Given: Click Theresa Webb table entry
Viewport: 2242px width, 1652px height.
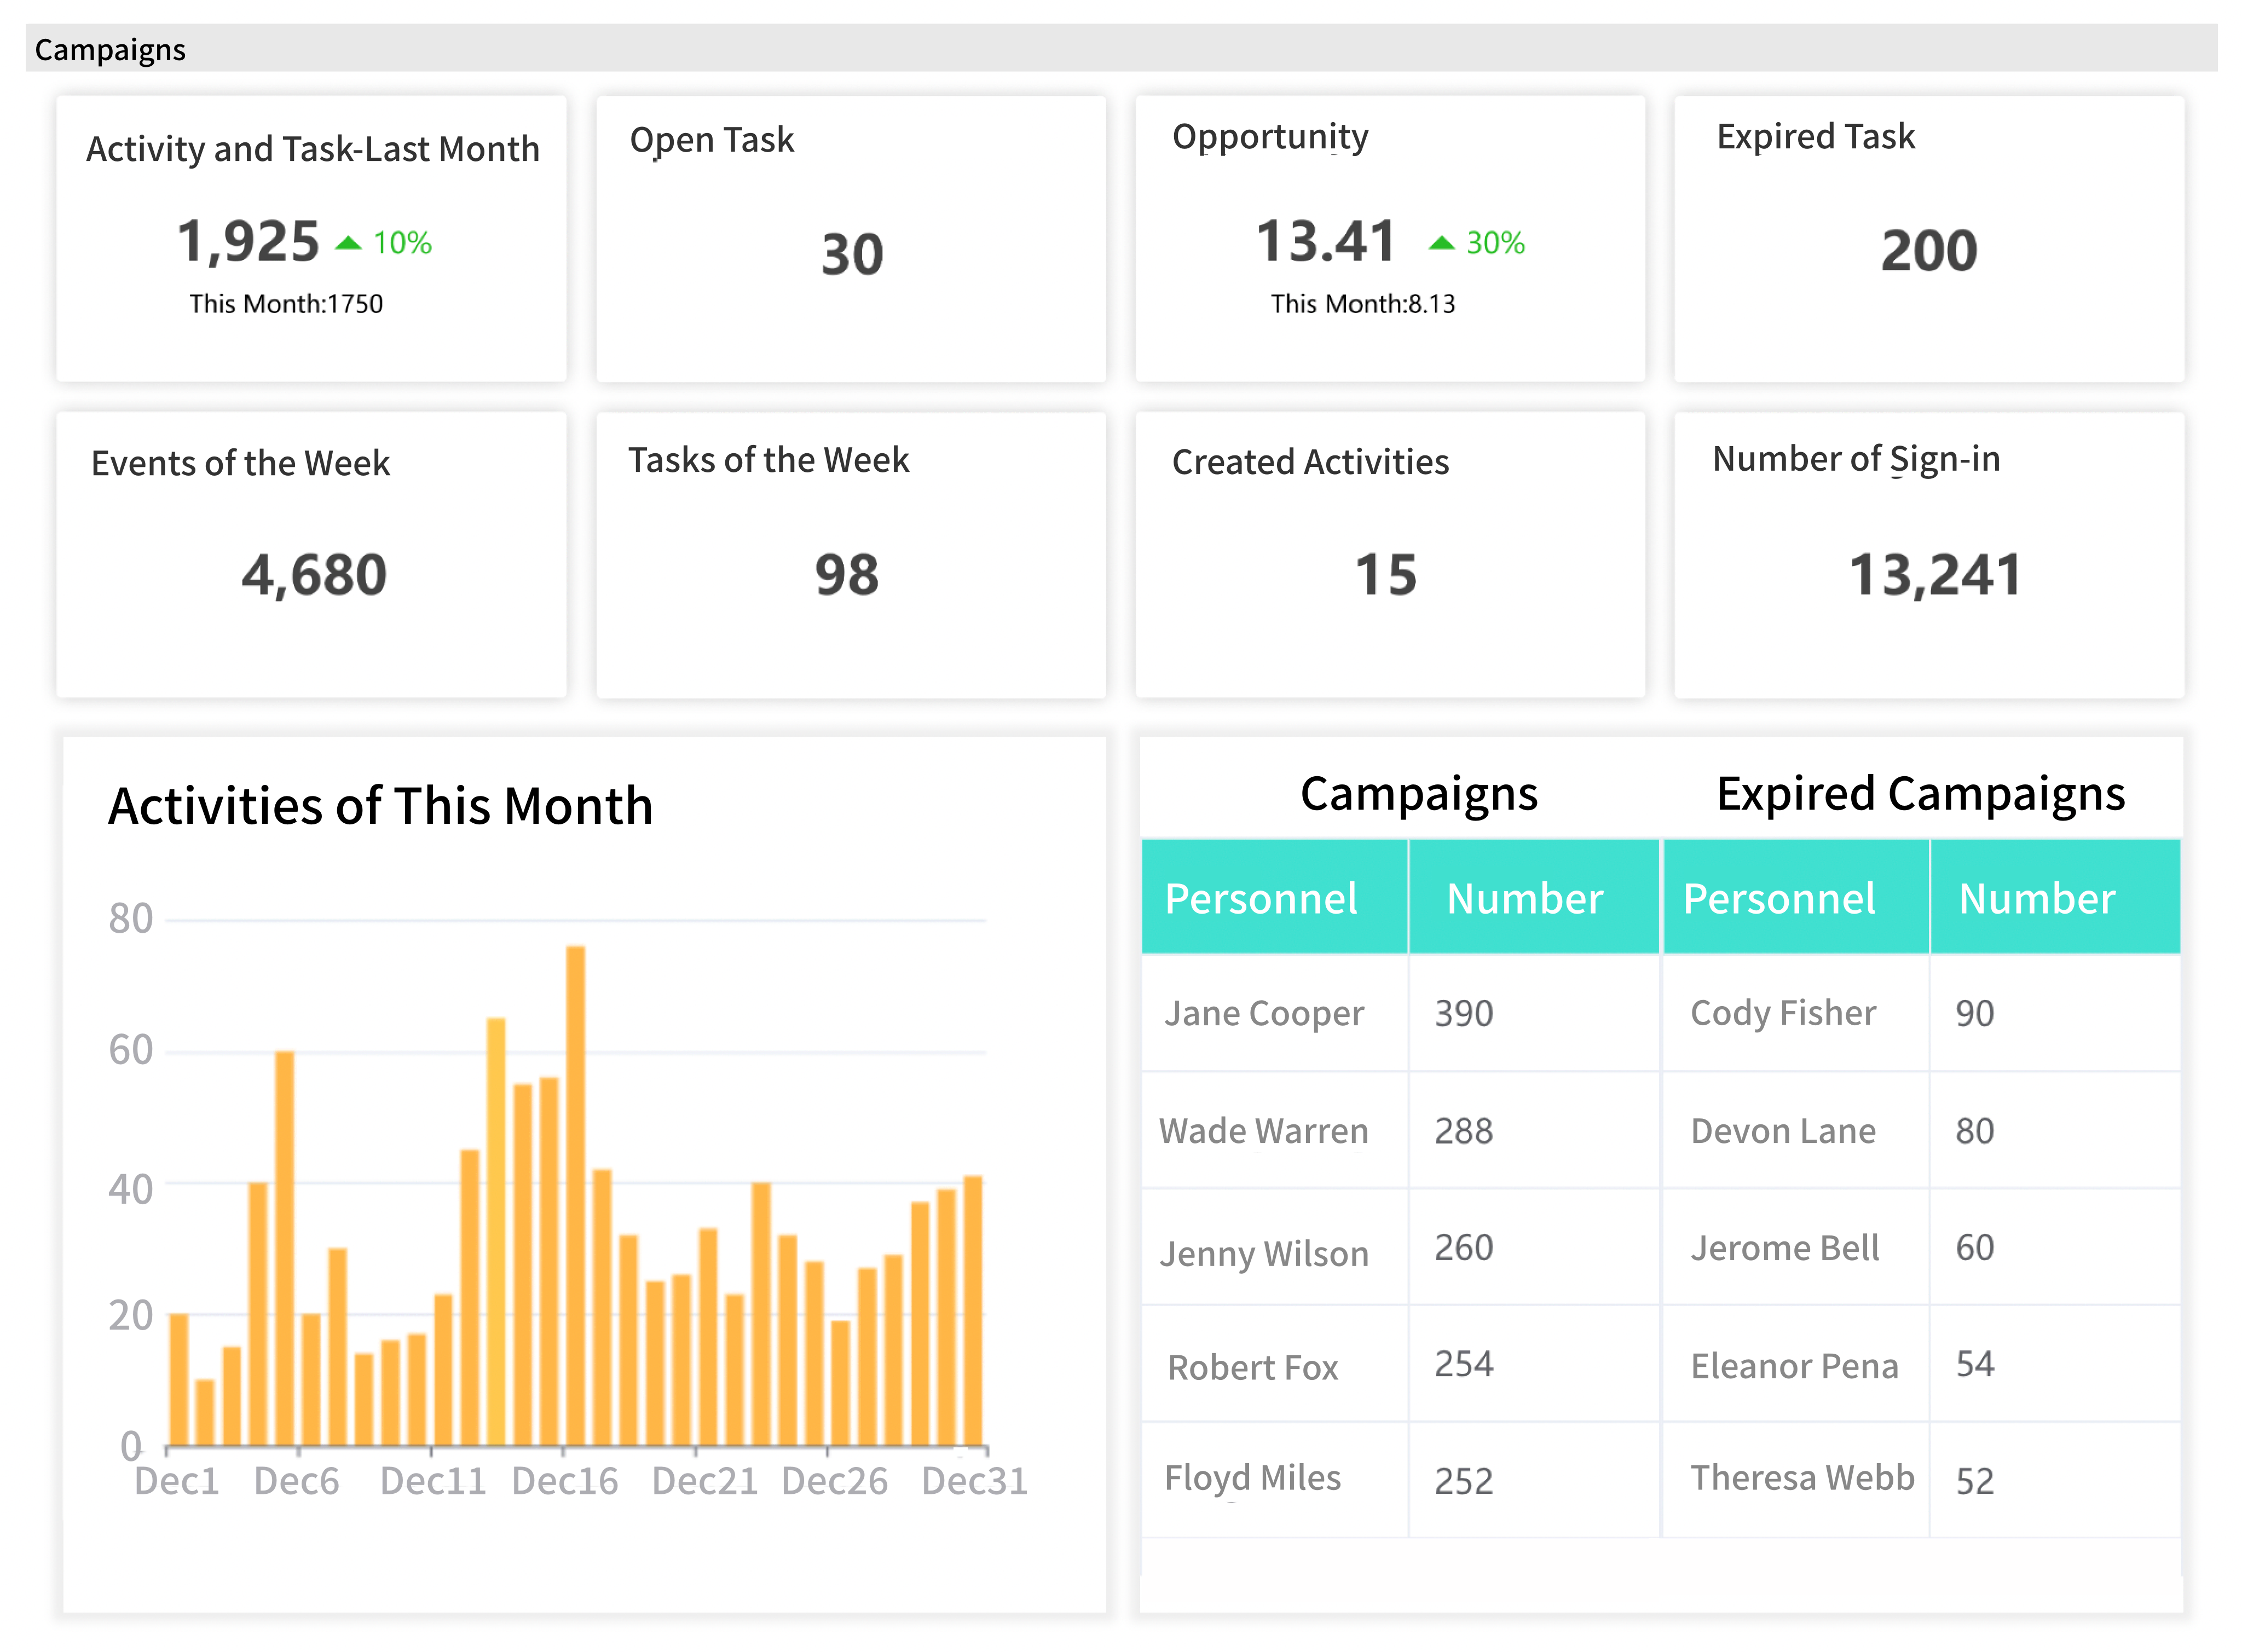Looking at the screenshot, I should click(x=1802, y=1477).
